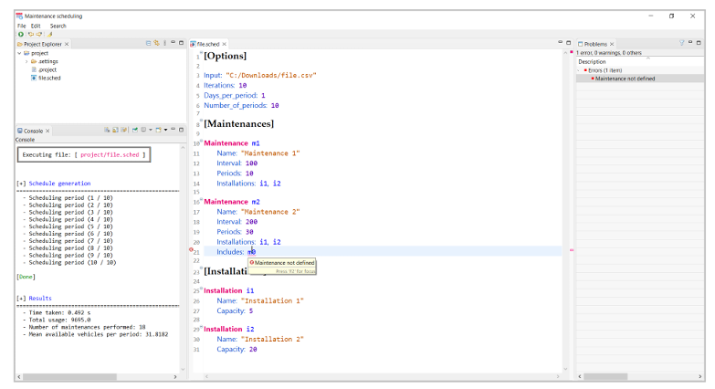The image size is (715, 389).
Task: Click the Clear Console icon
Action: (x=107, y=130)
